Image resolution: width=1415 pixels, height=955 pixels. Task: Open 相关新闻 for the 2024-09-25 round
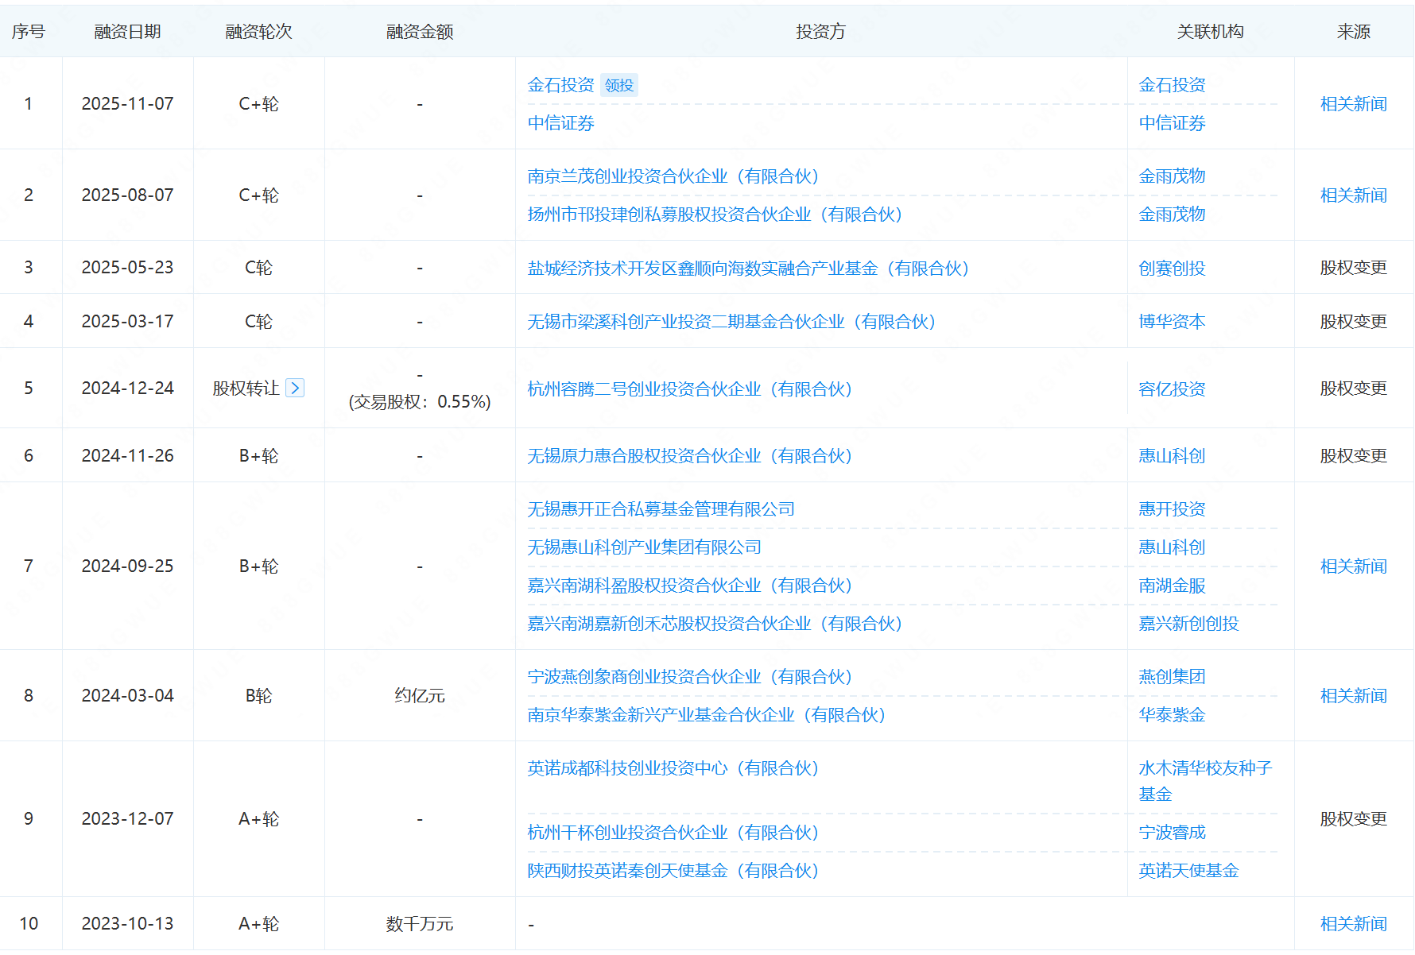pyautogui.click(x=1353, y=566)
